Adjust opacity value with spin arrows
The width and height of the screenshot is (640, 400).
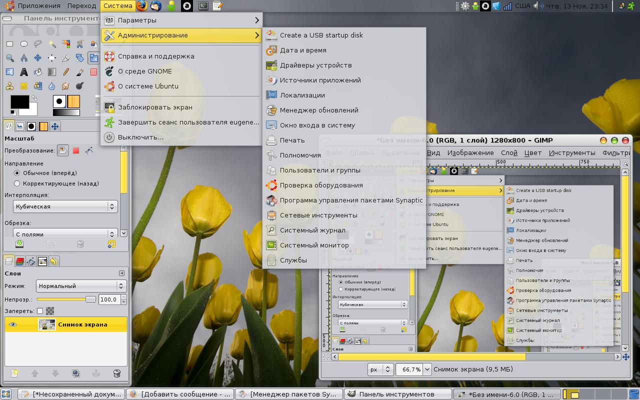[123, 299]
